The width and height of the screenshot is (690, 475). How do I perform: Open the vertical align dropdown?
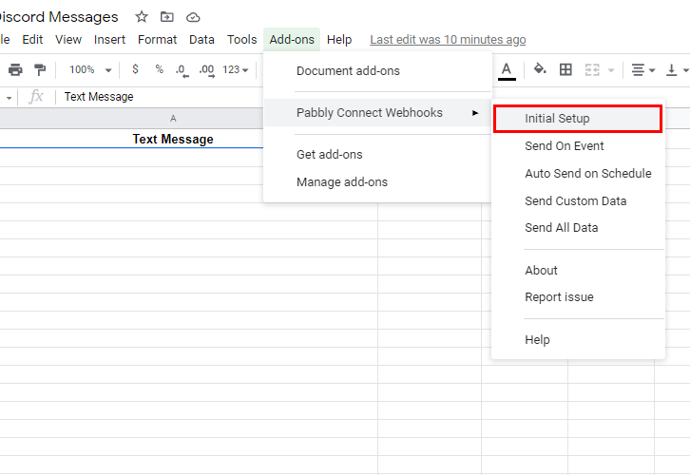pos(677,69)
